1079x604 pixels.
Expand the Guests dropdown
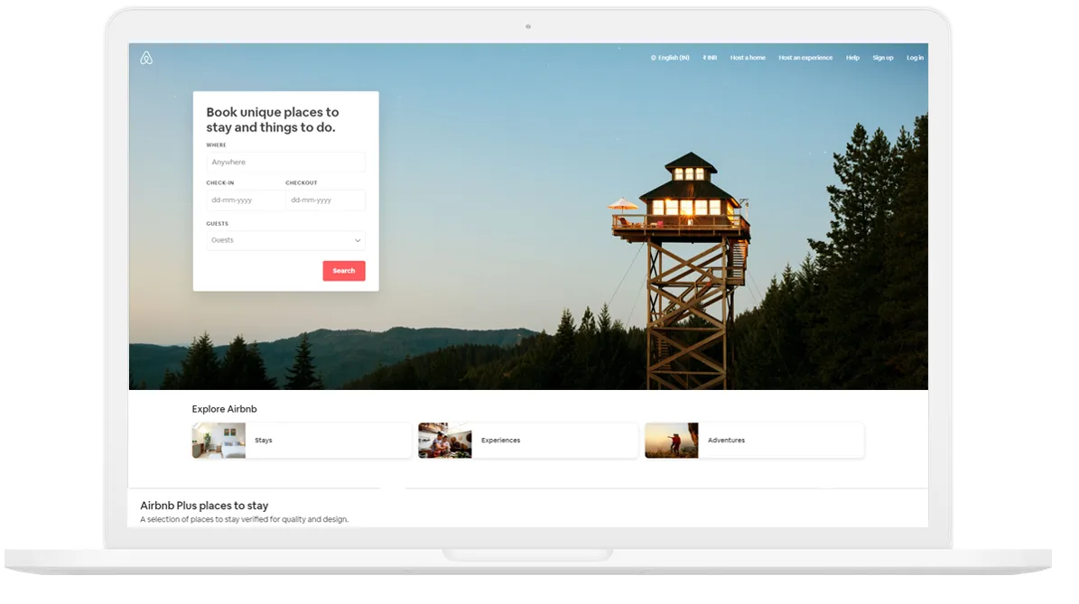coord(280,241)
